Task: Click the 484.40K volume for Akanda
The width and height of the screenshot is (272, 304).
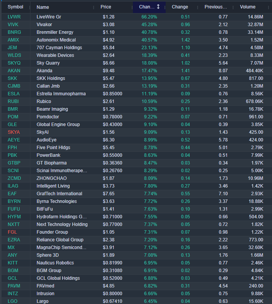Action: pyautogui.click(x=255, y=71)
